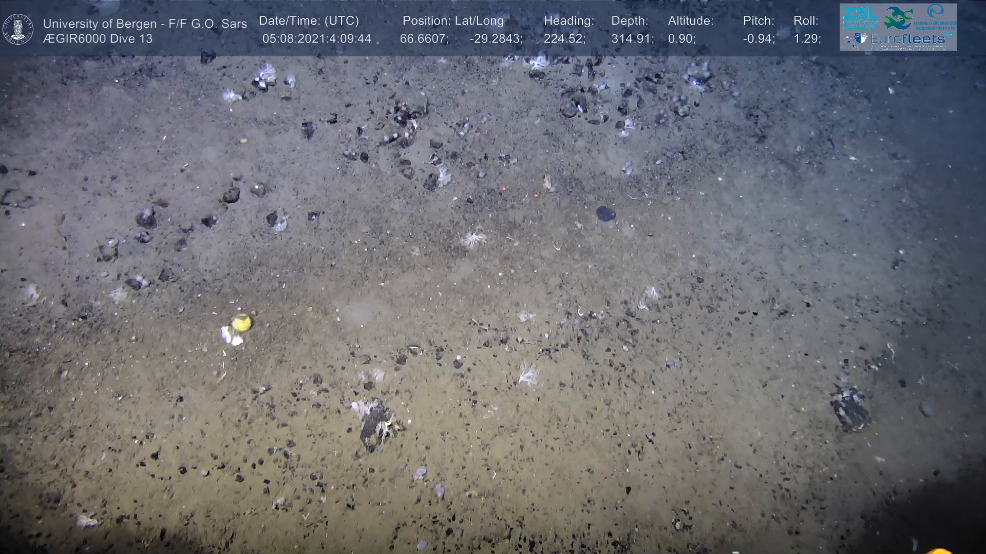
Task: Click the Position Lat/Long header
Action: coord(453,21)
